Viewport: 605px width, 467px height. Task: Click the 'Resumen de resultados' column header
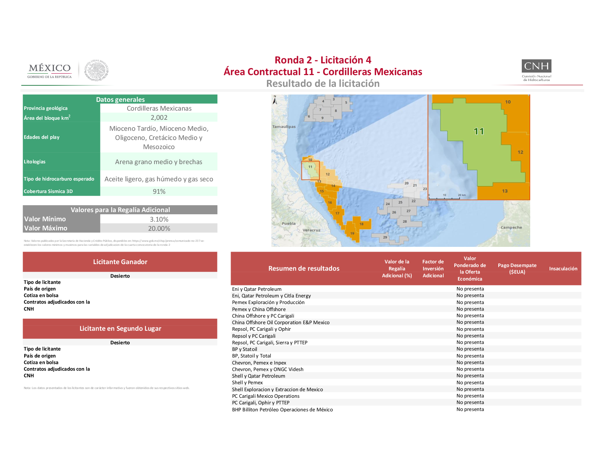click(304, 268)
